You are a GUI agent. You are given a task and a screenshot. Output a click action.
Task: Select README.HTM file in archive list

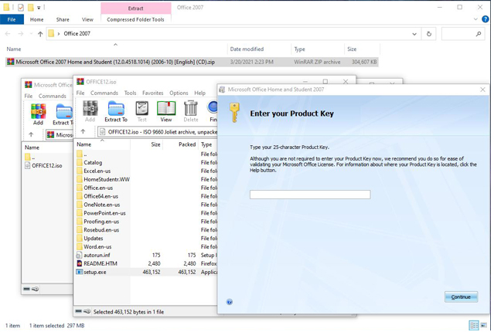pos(101,263)
